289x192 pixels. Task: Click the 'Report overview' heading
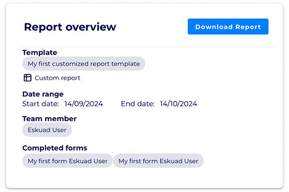pos(70,27)
